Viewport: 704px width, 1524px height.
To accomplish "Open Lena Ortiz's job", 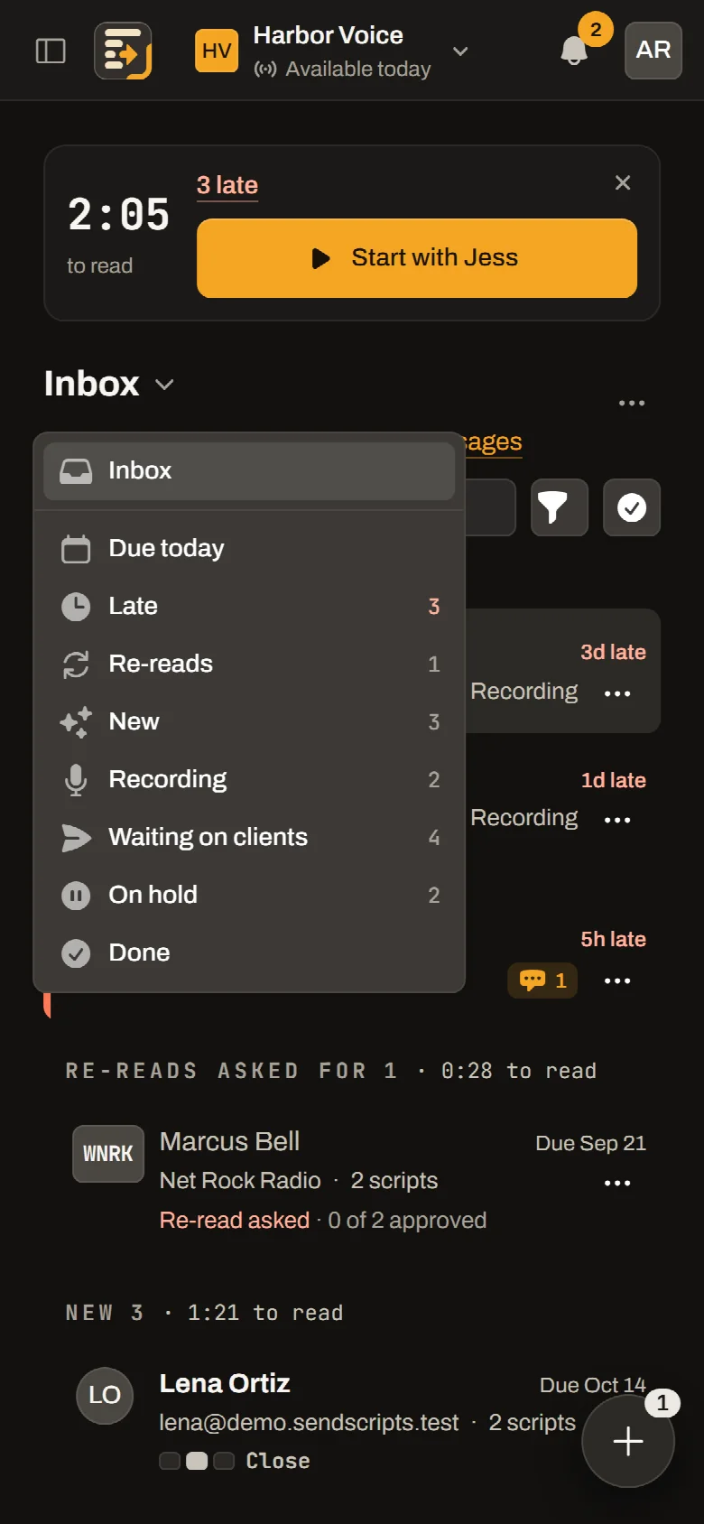I will 352,1421.
